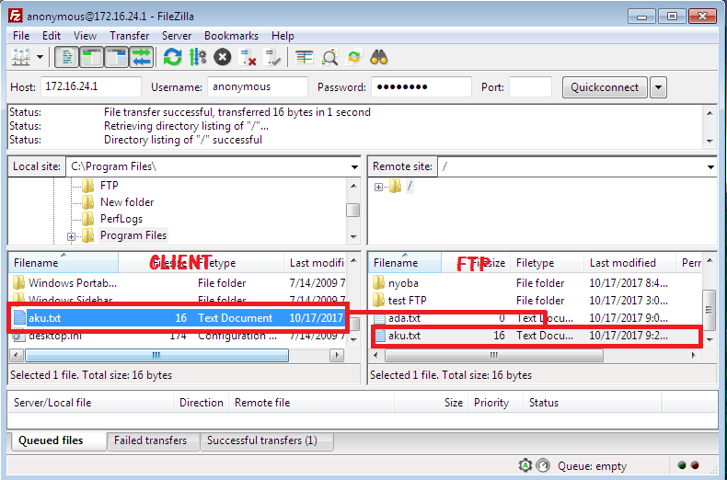Click the Username input field

coord(258,87)
